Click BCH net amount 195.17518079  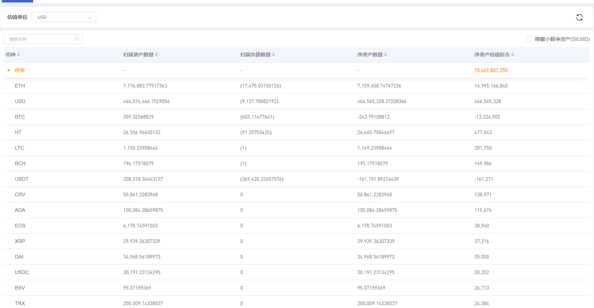(372, 163)
